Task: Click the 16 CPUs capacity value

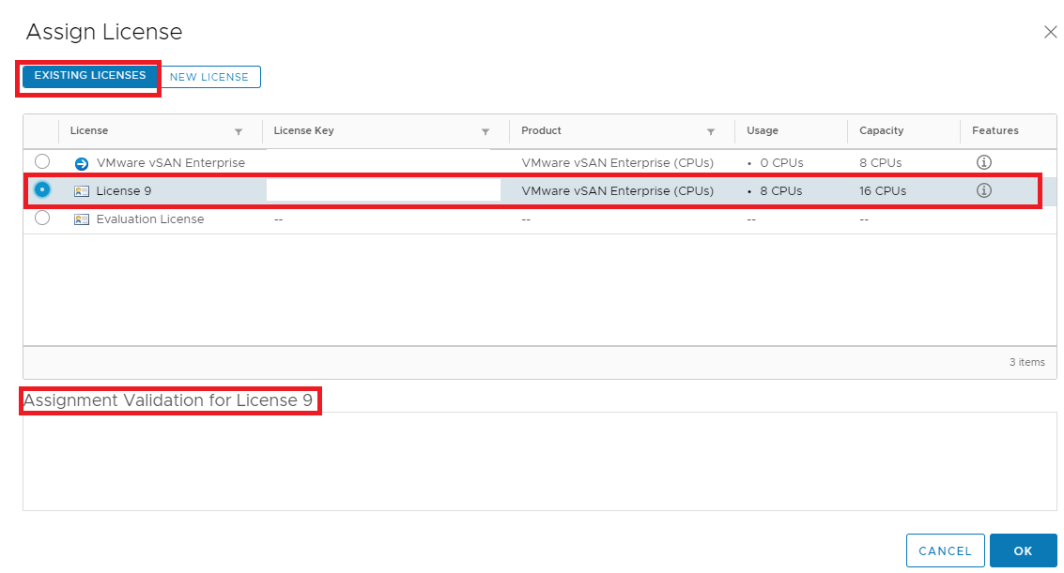Action: point(882,191)
